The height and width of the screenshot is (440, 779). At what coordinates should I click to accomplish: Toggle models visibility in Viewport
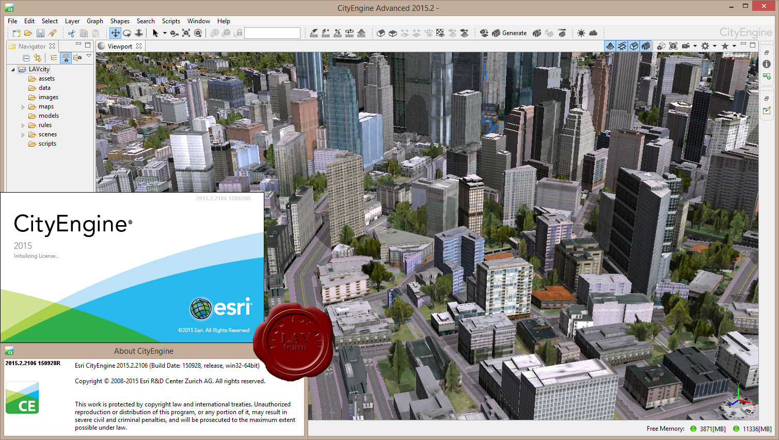[646, 46]
